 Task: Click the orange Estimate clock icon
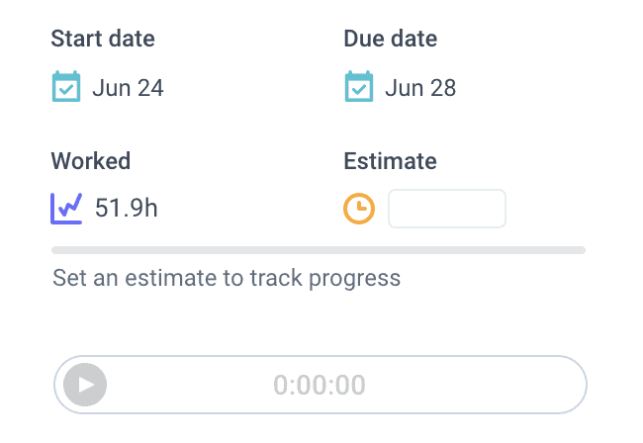tap(359, 209)
